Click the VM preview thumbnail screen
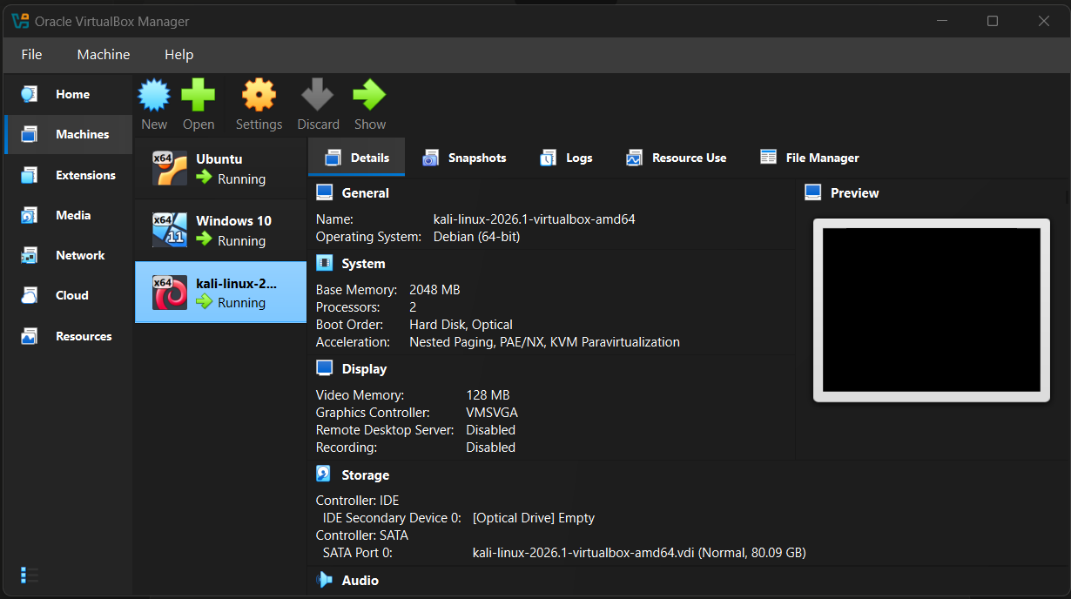 tap(932, 310)
